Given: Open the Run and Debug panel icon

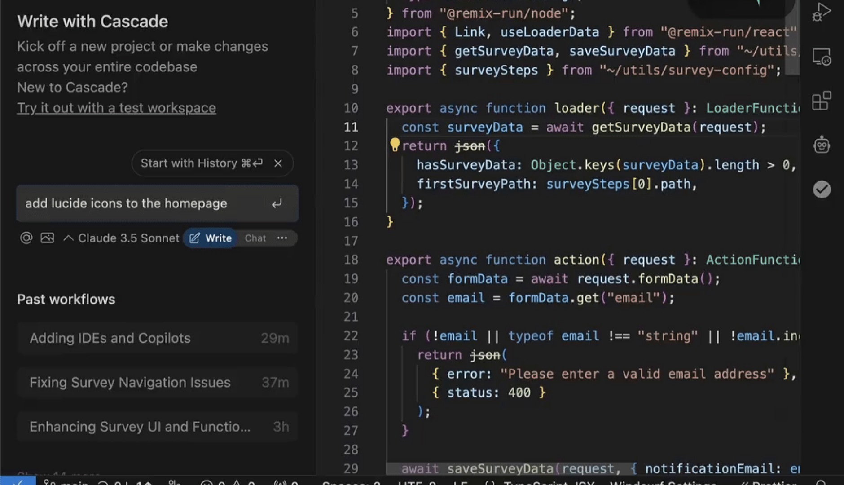Looking at the screenshot, I should pyautogui.click(x=821, y=13).
